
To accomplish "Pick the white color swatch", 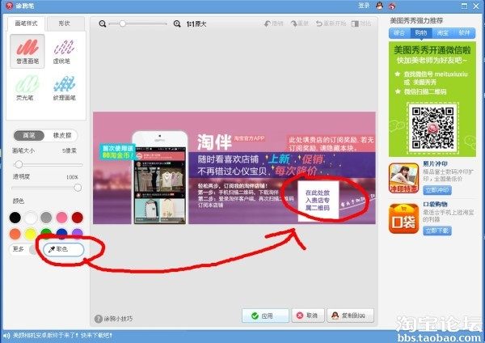I will point(31,218).
